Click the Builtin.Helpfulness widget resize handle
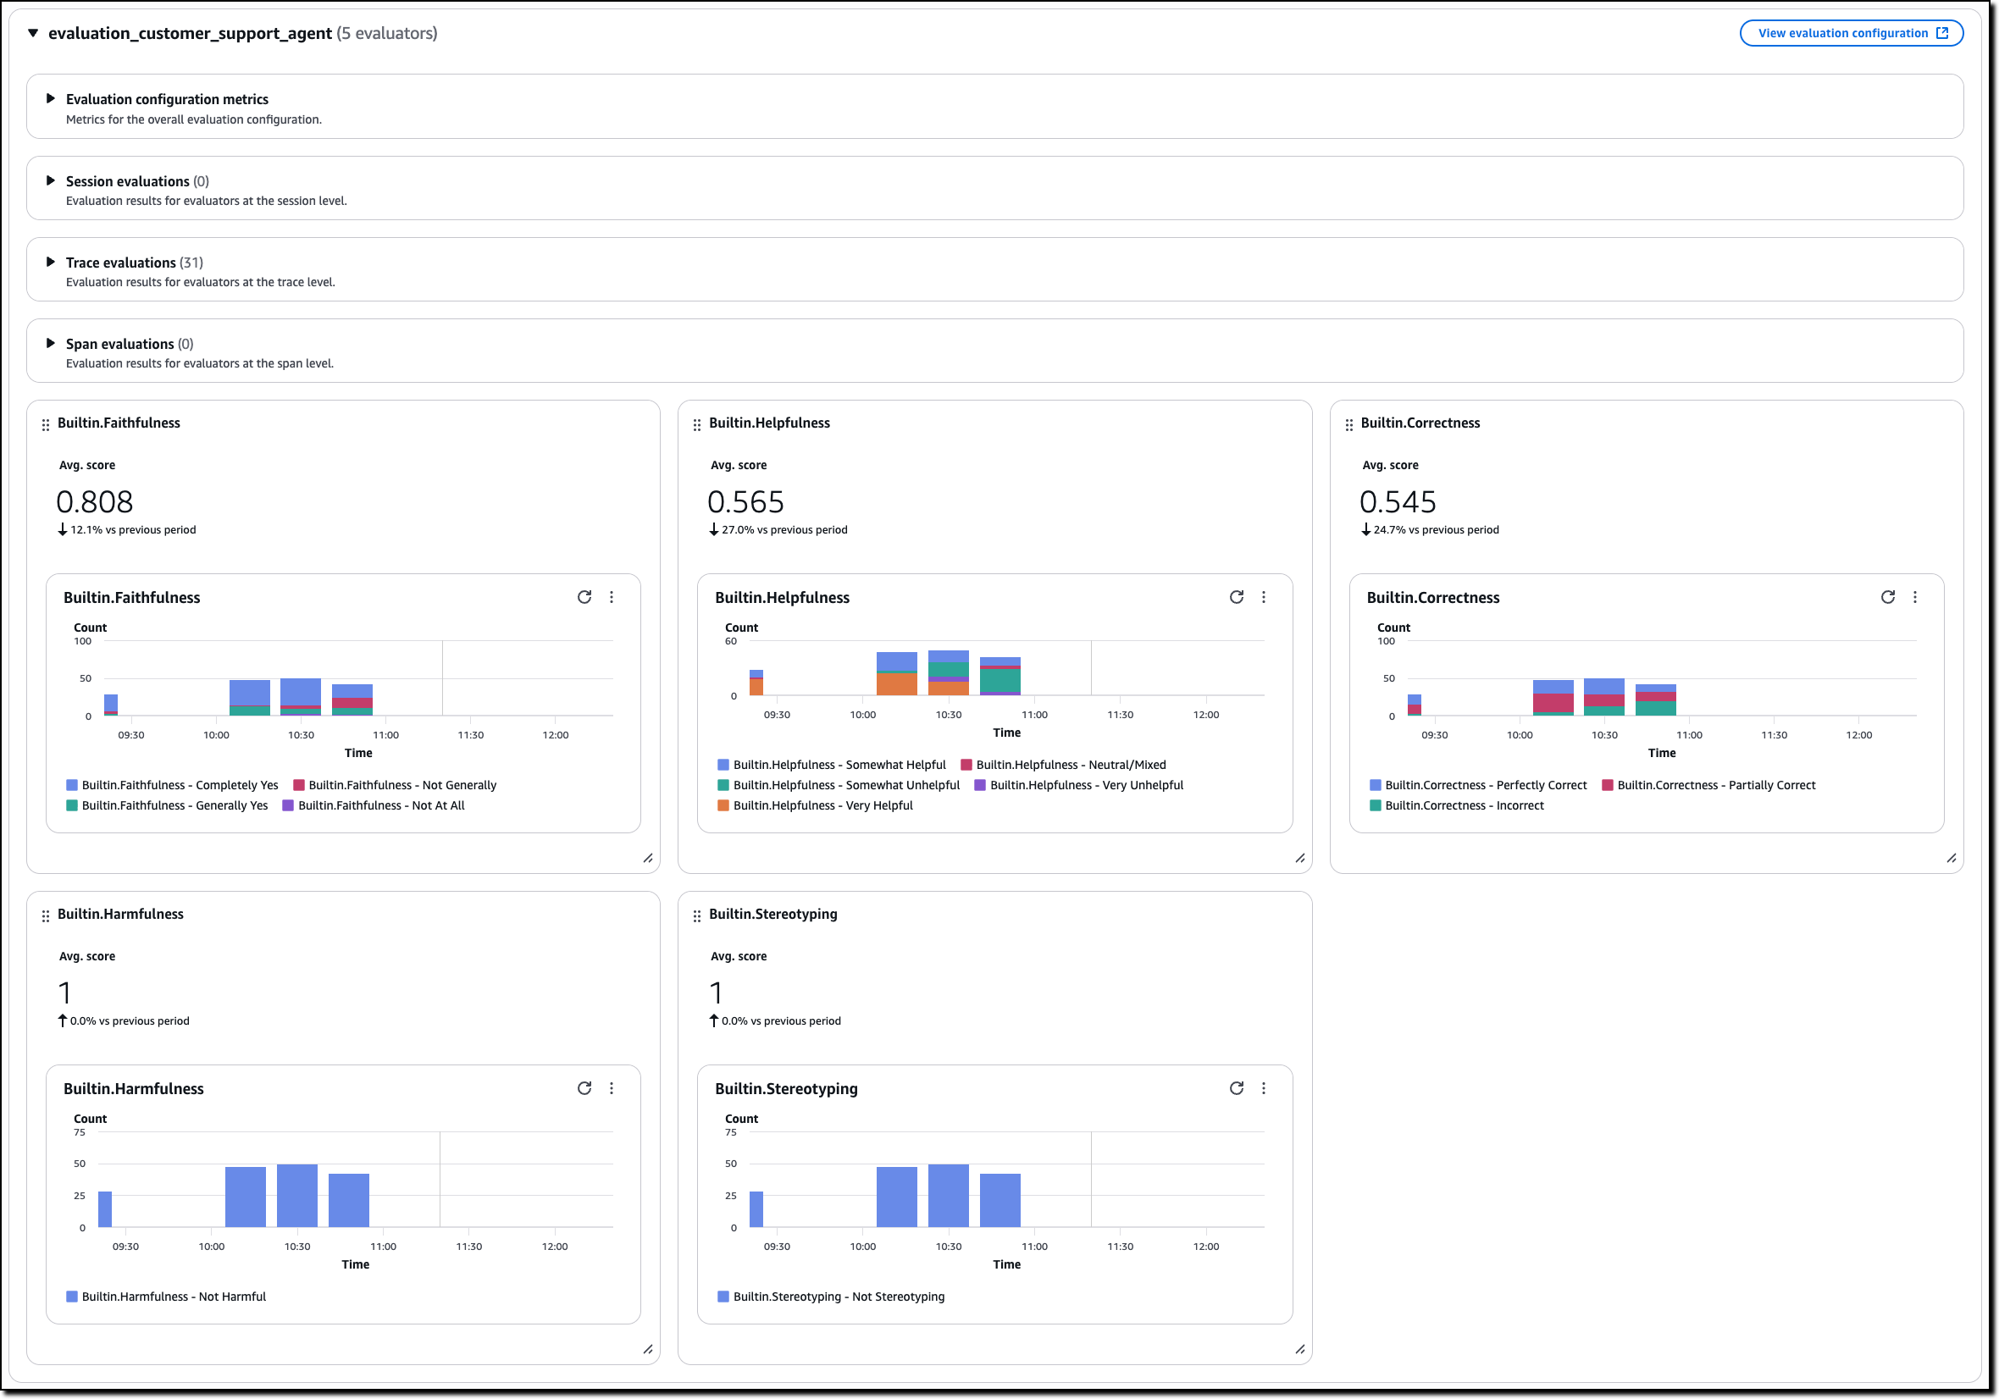Image resolution: width=1999 pixels, height=1399 pixels. tap(1300, 858)
